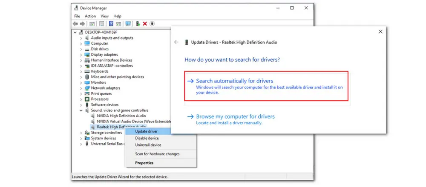Screen dimensions: 426x187
Task: Click the Help toolbar icon with question mark
Action: pos(111,24)
